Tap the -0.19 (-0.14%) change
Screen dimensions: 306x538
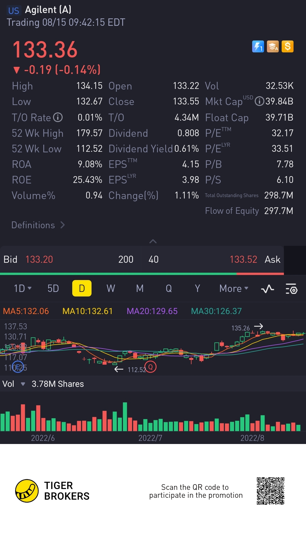click(x=57, y=70)
